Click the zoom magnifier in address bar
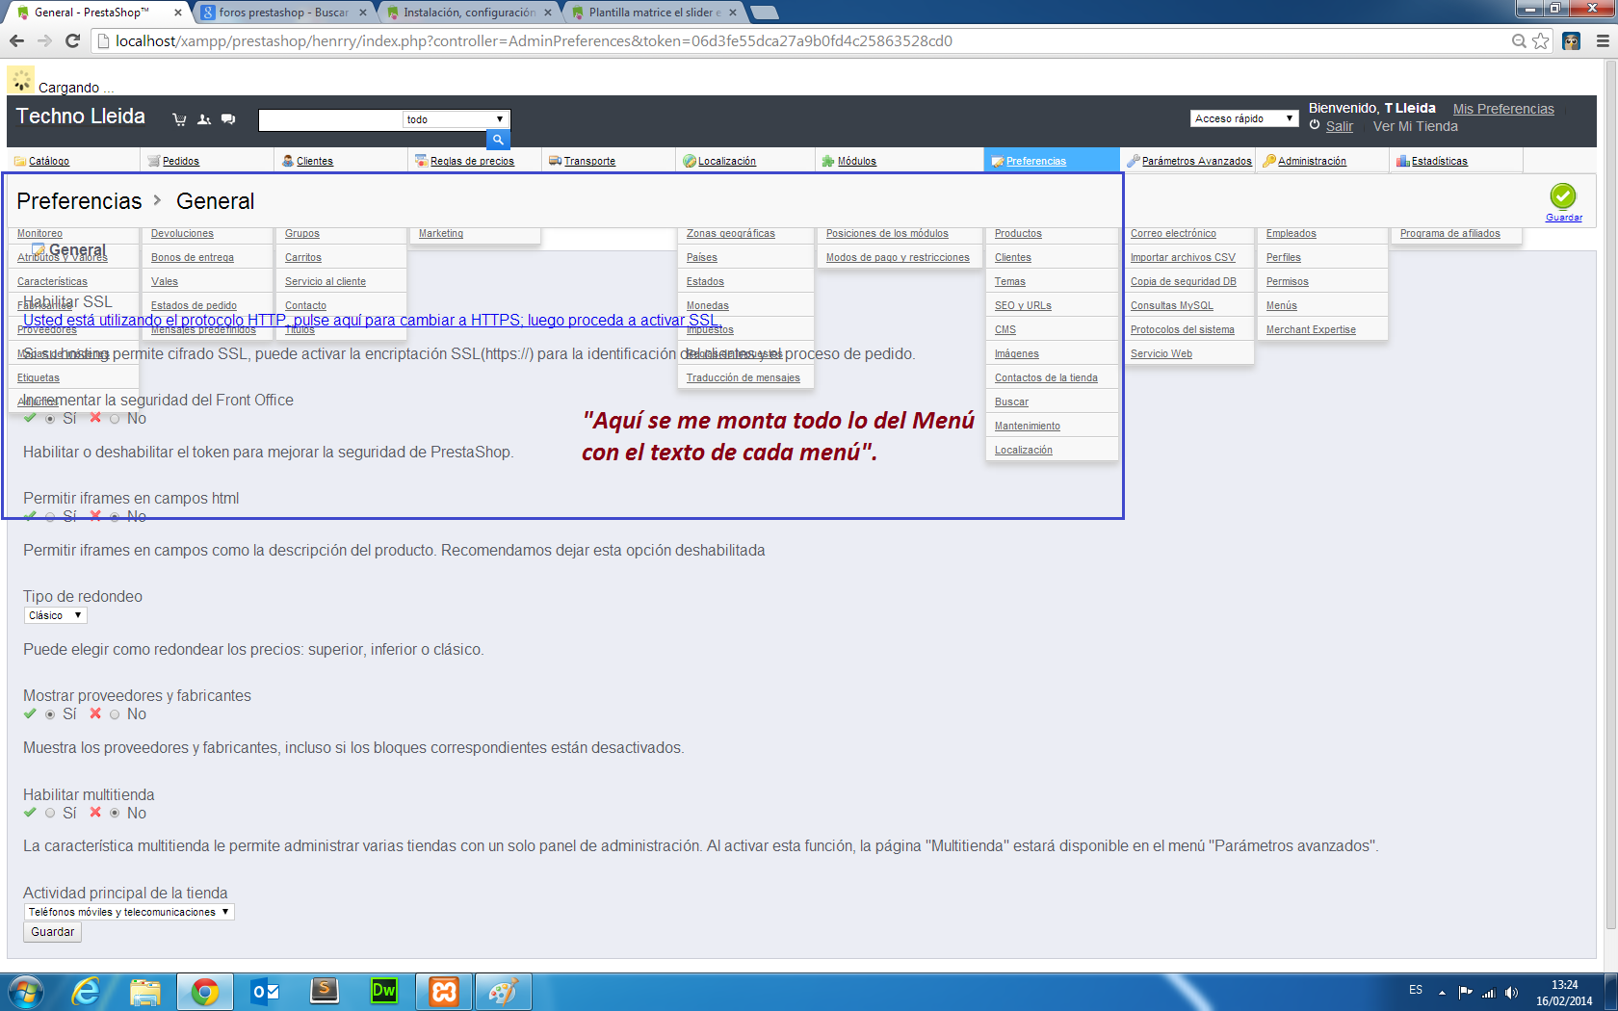The height and width of the screenshot is (1011, 1618). point(1519,40)
